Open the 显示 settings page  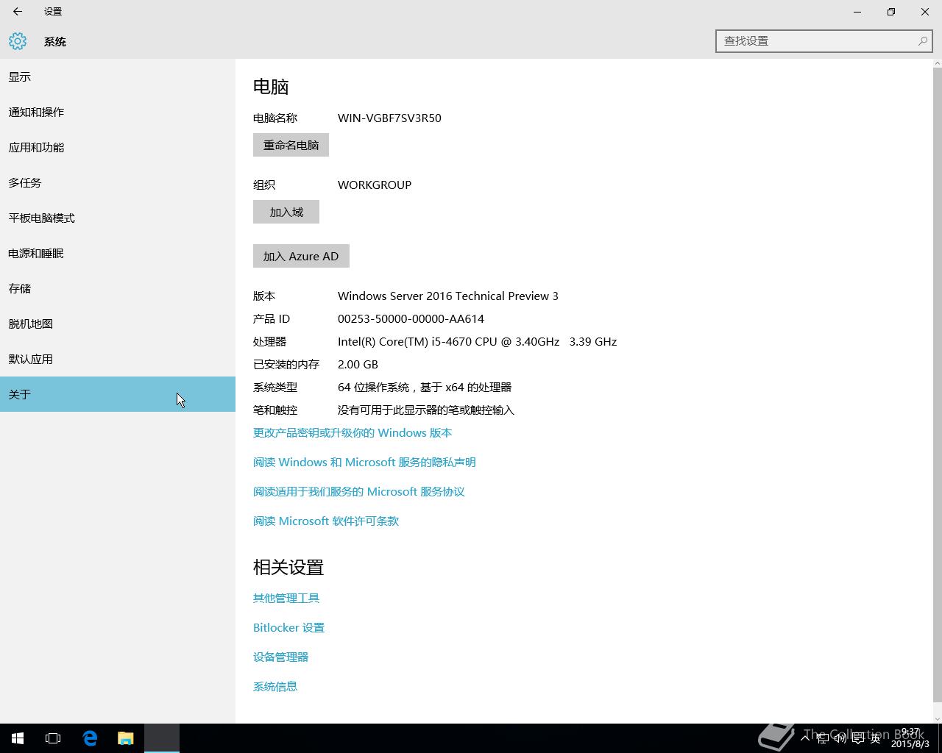tap(118, 76)
